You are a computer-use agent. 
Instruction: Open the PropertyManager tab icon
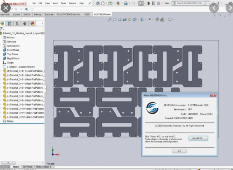click(x=9, y=24)
